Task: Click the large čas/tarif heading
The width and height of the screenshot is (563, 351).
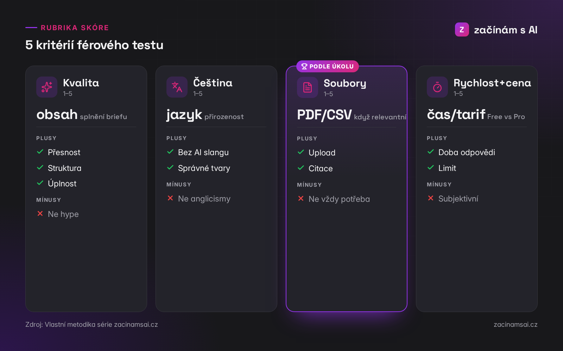Action: (456, 114)
